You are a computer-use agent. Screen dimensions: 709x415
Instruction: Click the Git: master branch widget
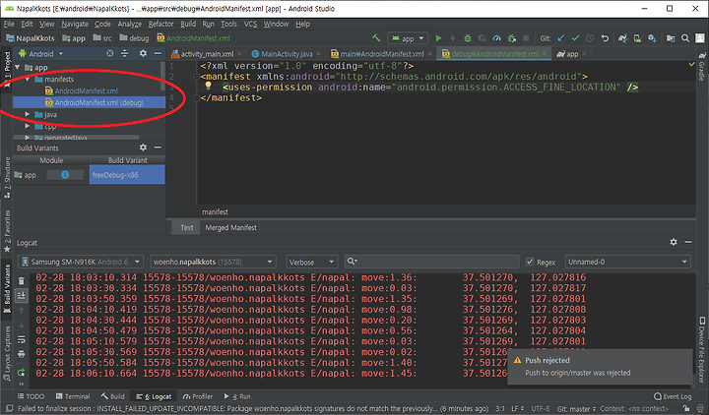pyautogui.click(x=576, y=408)
